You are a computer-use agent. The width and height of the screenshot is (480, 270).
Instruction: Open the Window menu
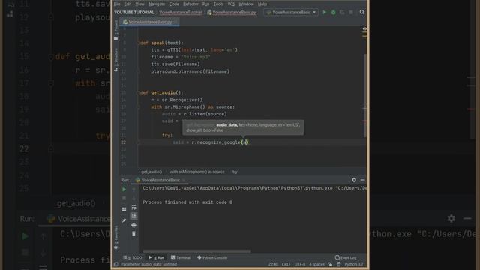pyautogui.click(x=246, y=4)
